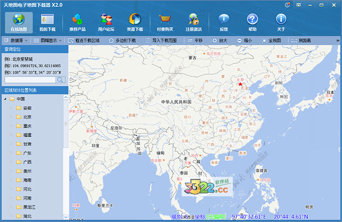The width and height of the screenshot is (342, 222).
Task: Click 查询定位 panel header
Action: click(x=35, y=49)
